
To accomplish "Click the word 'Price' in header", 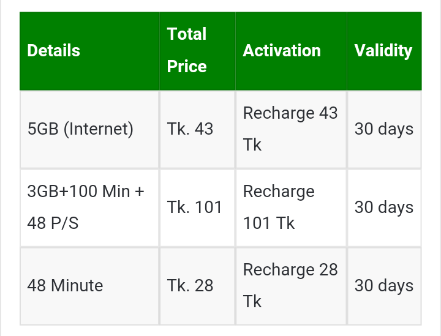I will click(187, 66).
